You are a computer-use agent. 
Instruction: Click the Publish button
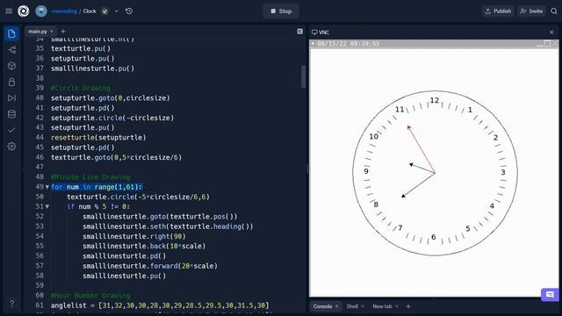tap(498, 11)
